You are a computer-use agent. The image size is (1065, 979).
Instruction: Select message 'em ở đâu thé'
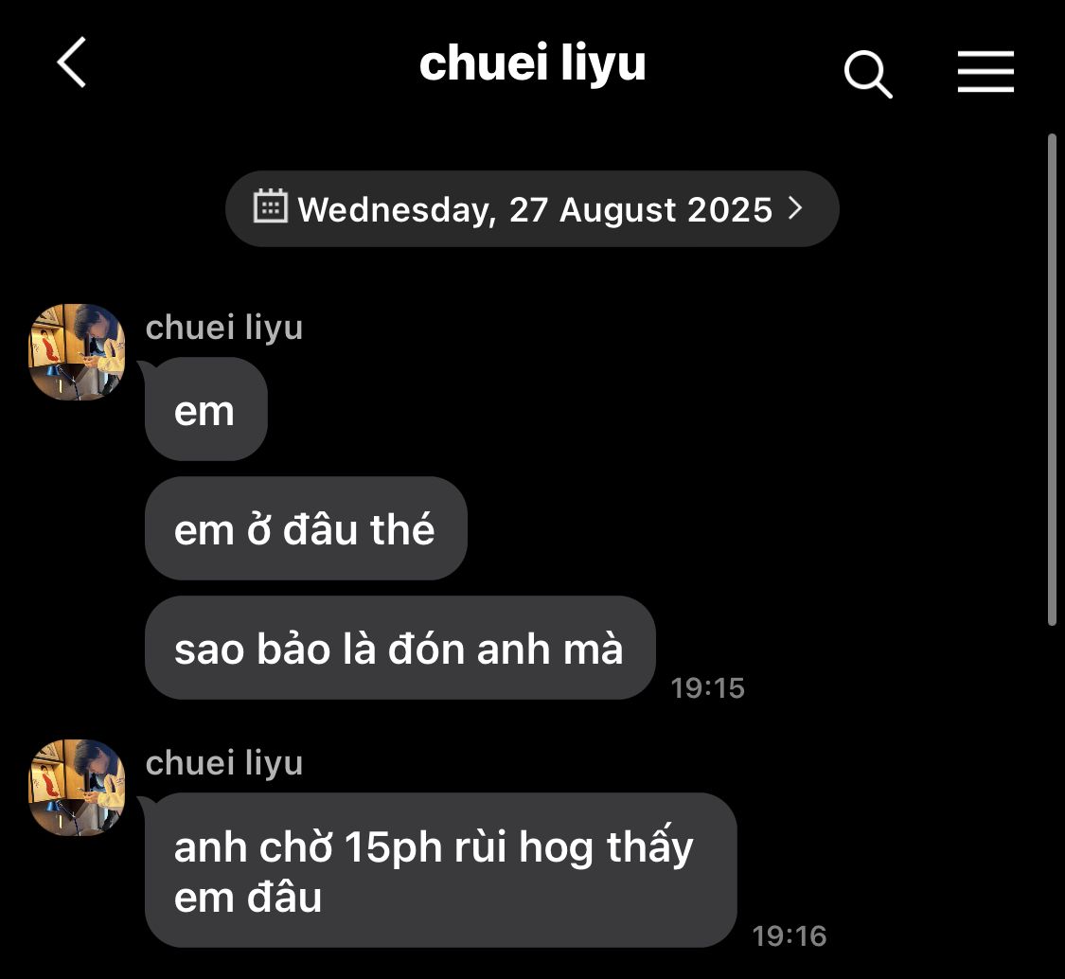coord(306,528)
